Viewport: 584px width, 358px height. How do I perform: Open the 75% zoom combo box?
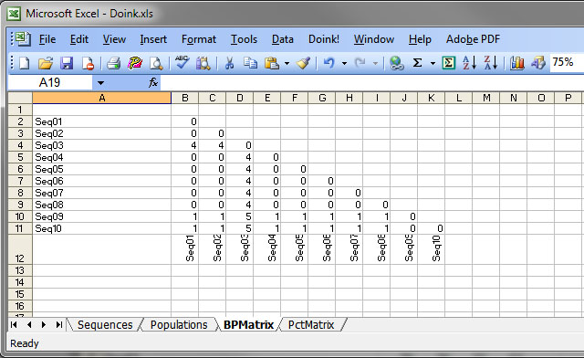pyautogui.click(x=566, y=62)
